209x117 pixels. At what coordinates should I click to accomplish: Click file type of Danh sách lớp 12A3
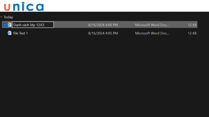pyautogui.click(x=152, y=25)
